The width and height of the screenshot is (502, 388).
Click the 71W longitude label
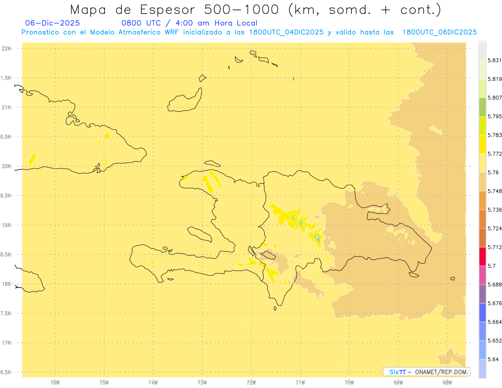click(300, 383)
